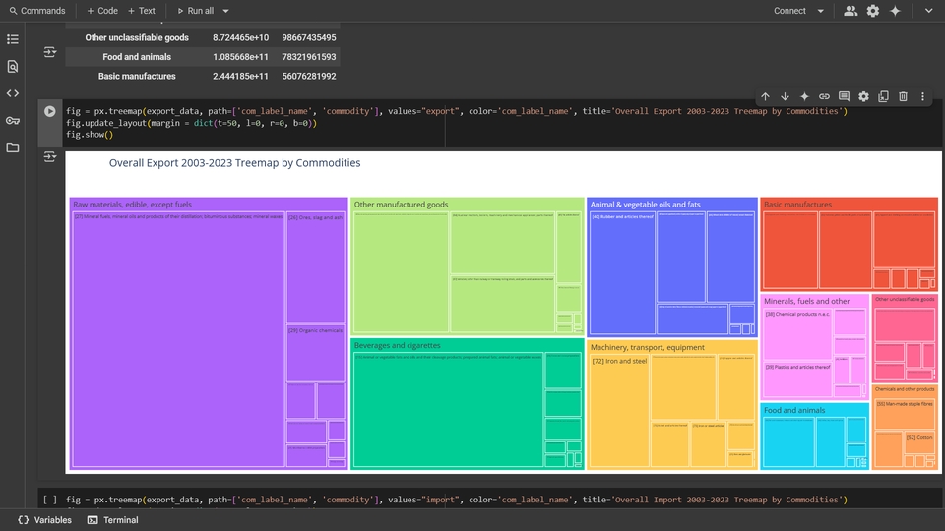The height and width of the screenshot is (531, 945).
Task: Add a new Text cell
Action: pos(142,11)
